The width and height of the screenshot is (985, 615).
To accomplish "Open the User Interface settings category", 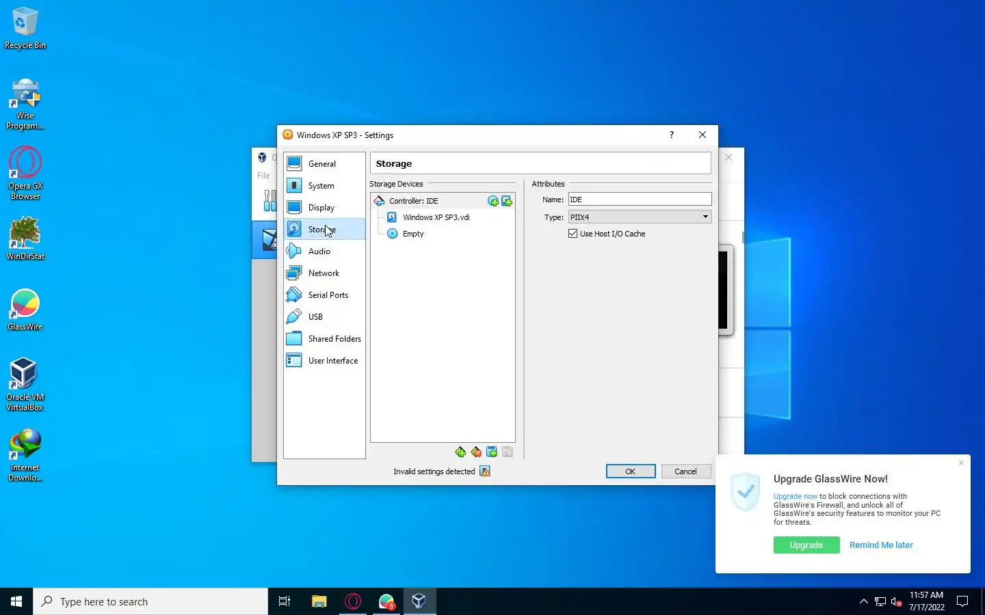I will (324, 361).
